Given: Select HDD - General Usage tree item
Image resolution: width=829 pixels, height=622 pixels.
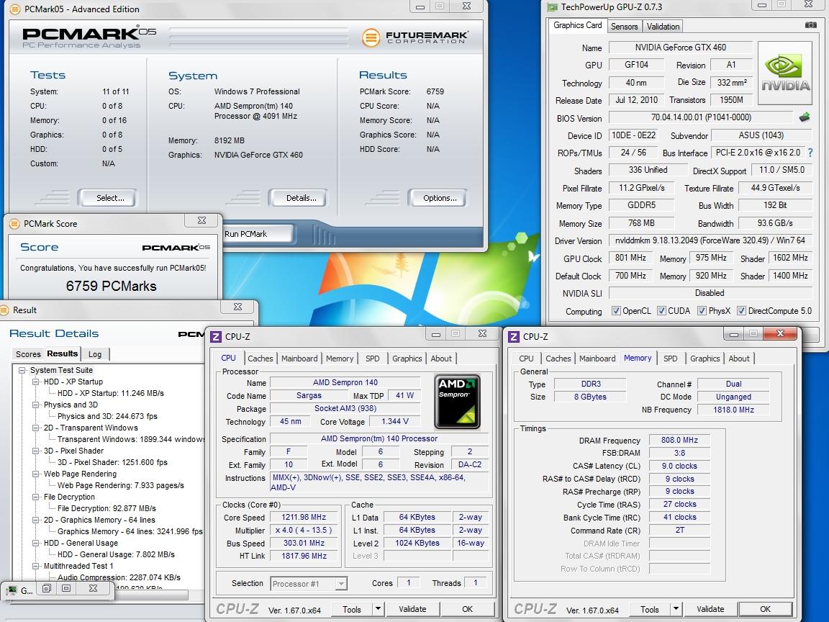Looking at the screenshot, I should (x=81, y=544).
